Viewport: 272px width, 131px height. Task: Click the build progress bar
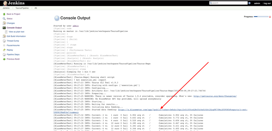pos(261,17)
